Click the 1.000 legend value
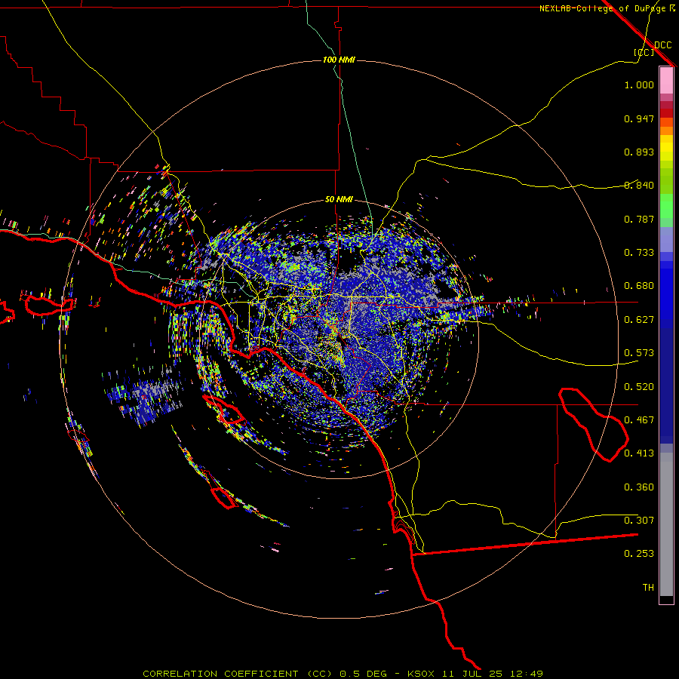Screen dimensions: 679x679 pyautogui.click(x=639, y=84)
